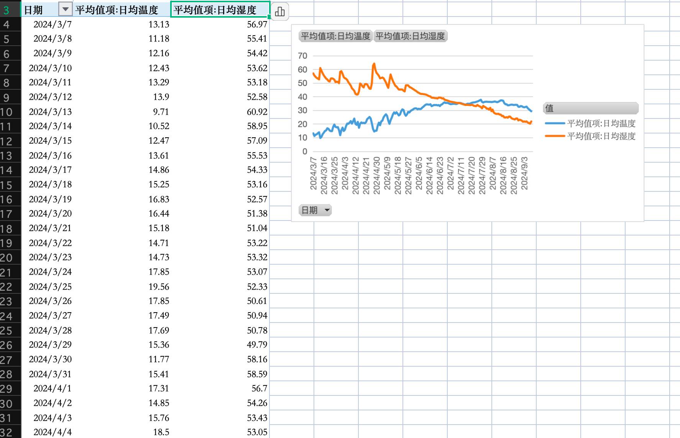The width and height of the screenshot is (680, 438).
Task: Click temperature value 11.77
Action: pos(159,359)
